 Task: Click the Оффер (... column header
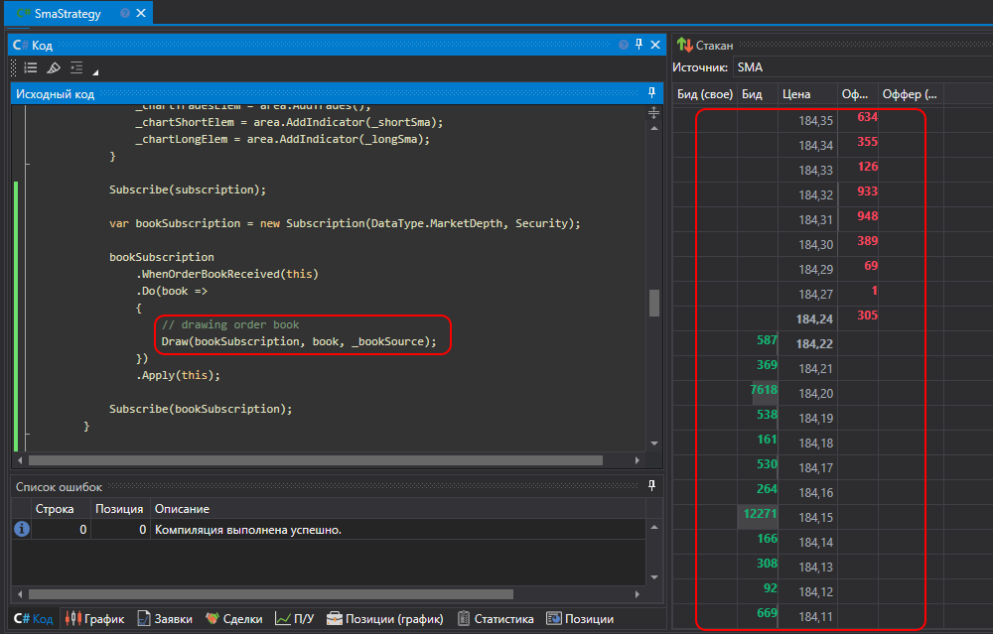click(x=911, y=94)
